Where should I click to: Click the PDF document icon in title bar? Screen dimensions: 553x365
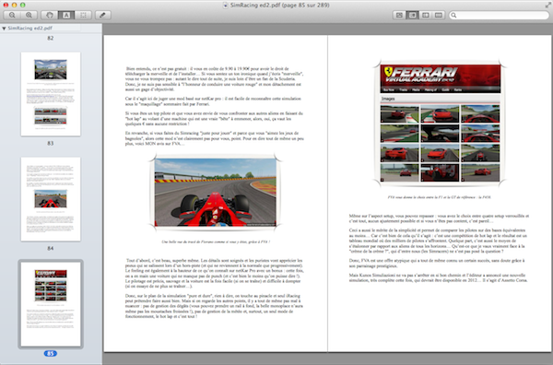coord(226,5)
